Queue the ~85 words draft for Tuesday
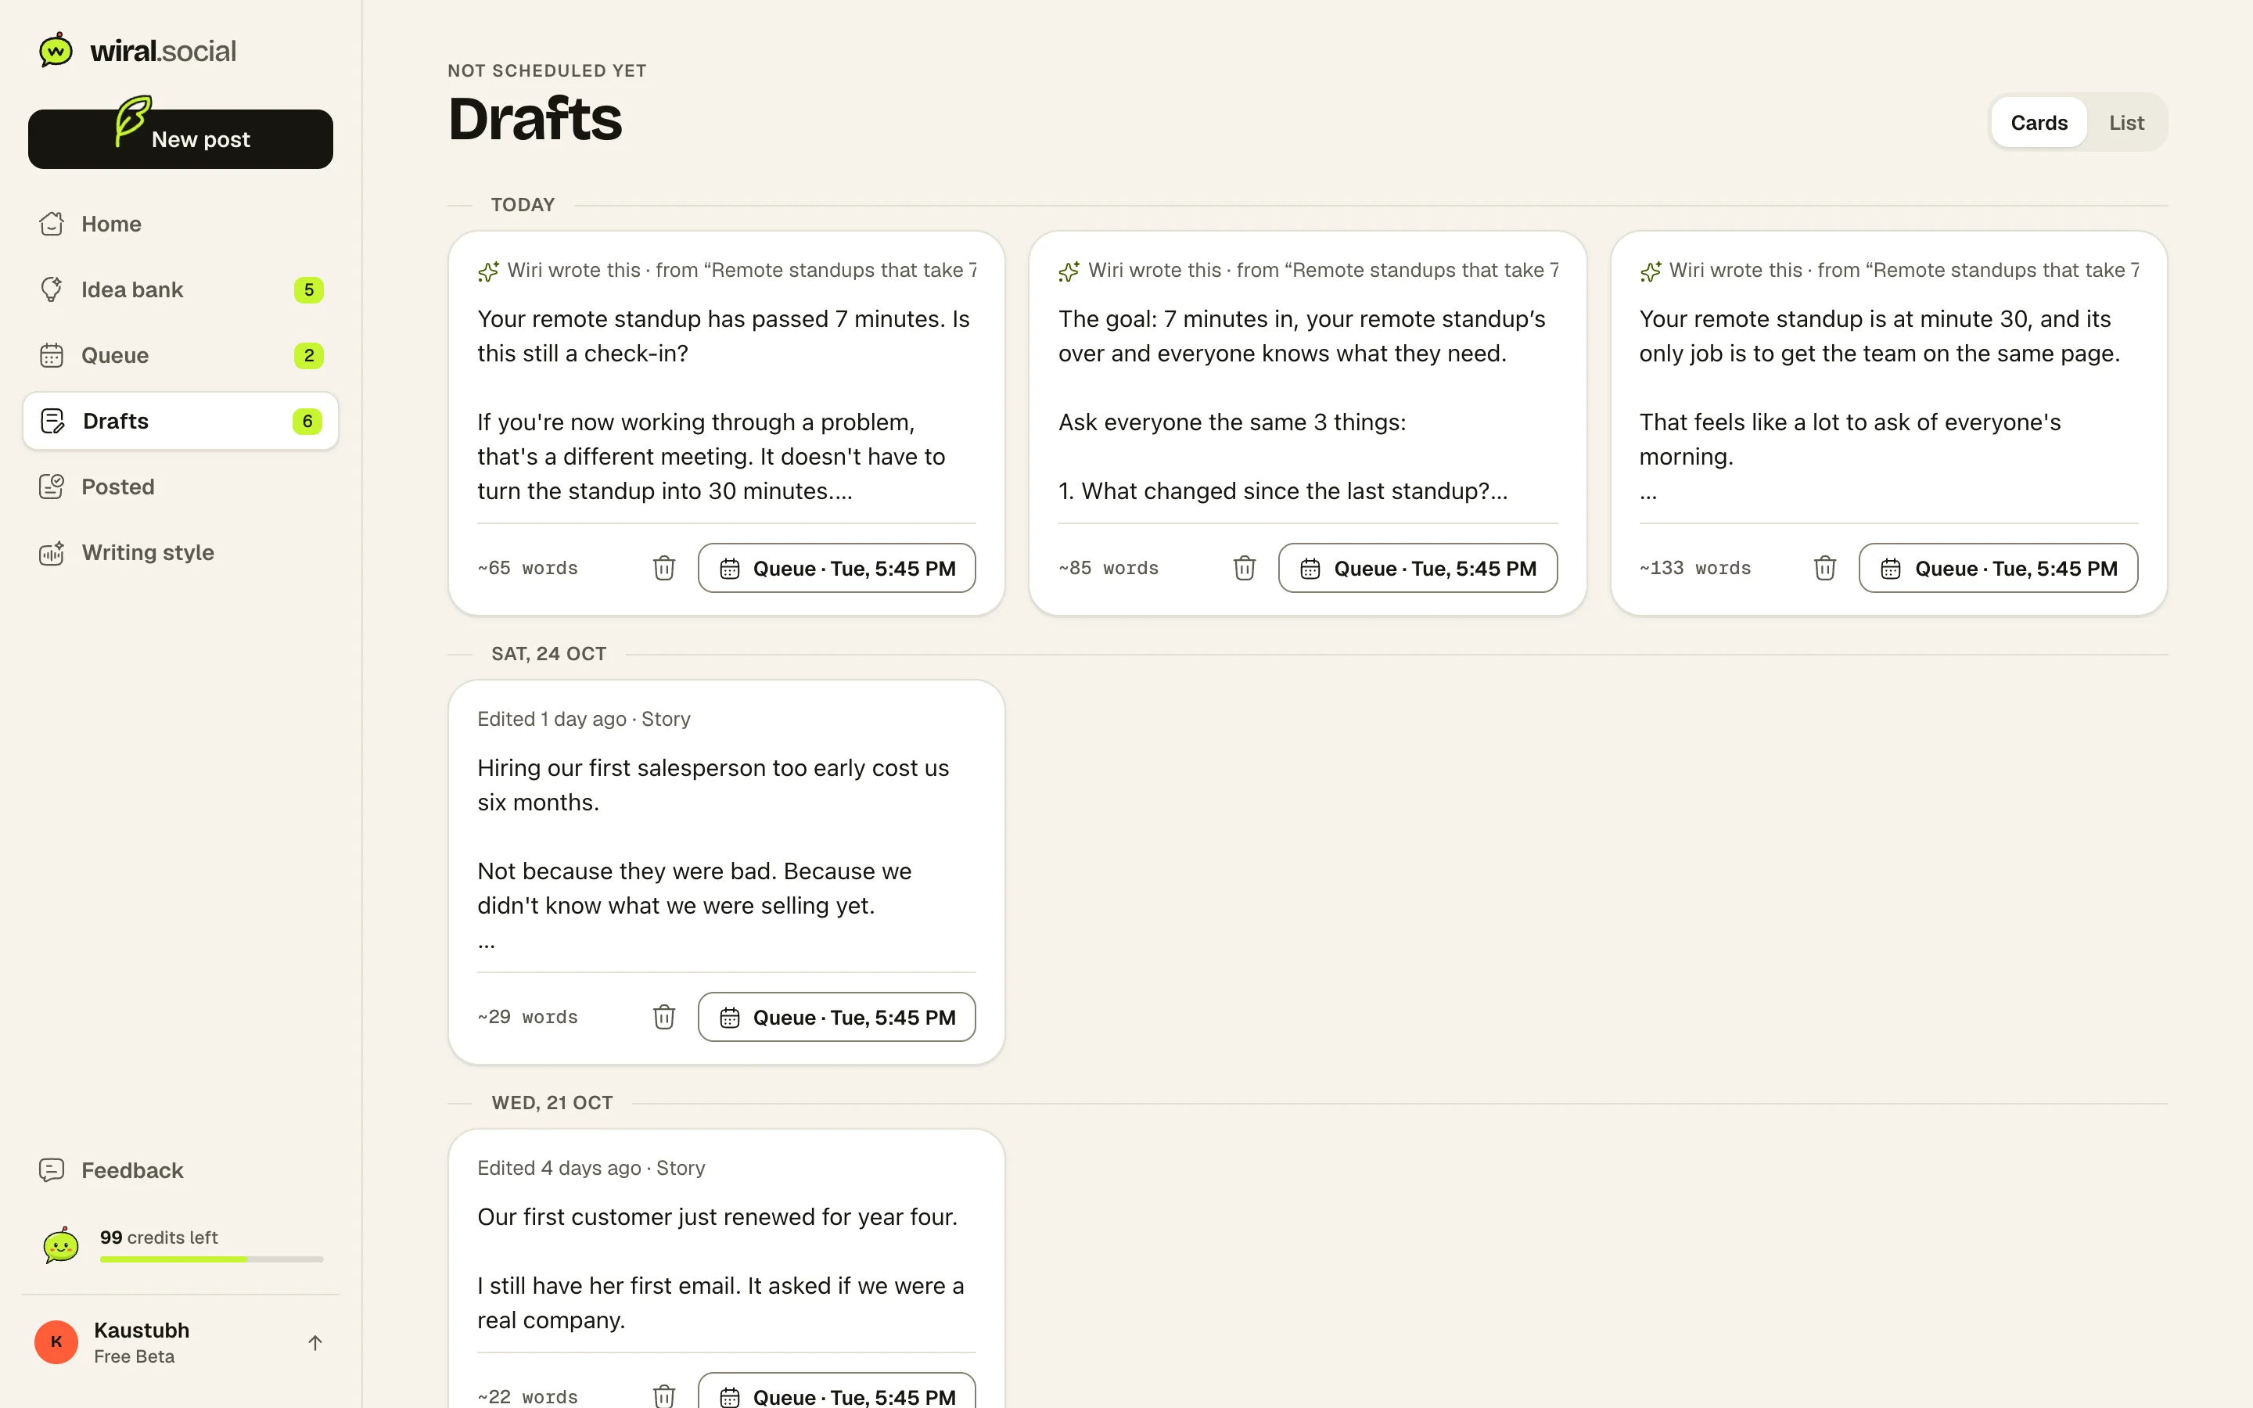The image size is (2253, 1408). point(1418,568)
